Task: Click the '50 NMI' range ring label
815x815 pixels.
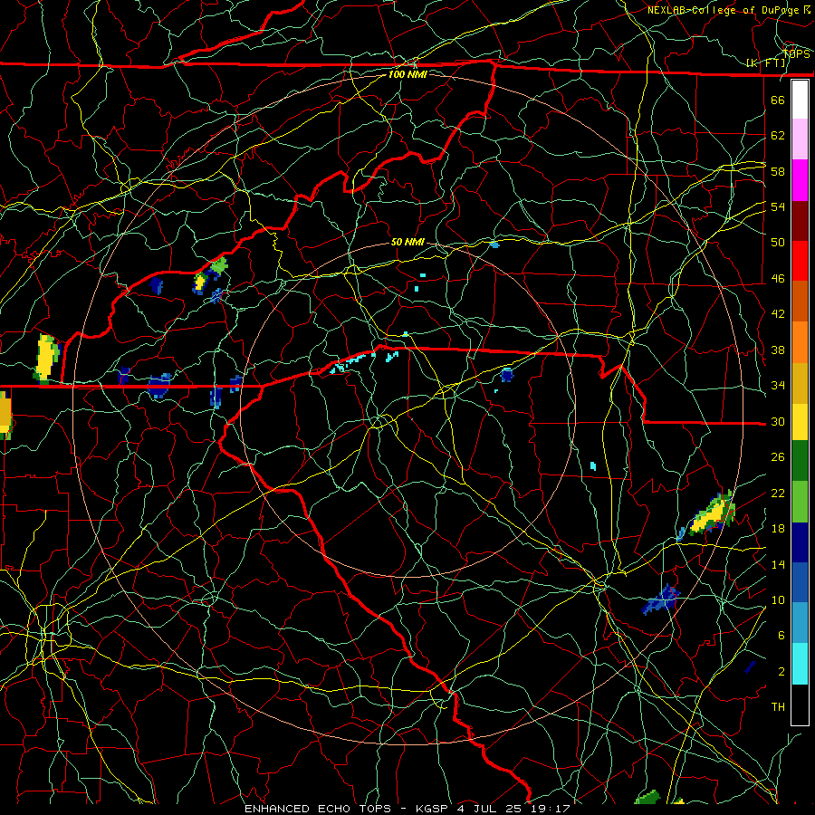Action: click(407, 242)
